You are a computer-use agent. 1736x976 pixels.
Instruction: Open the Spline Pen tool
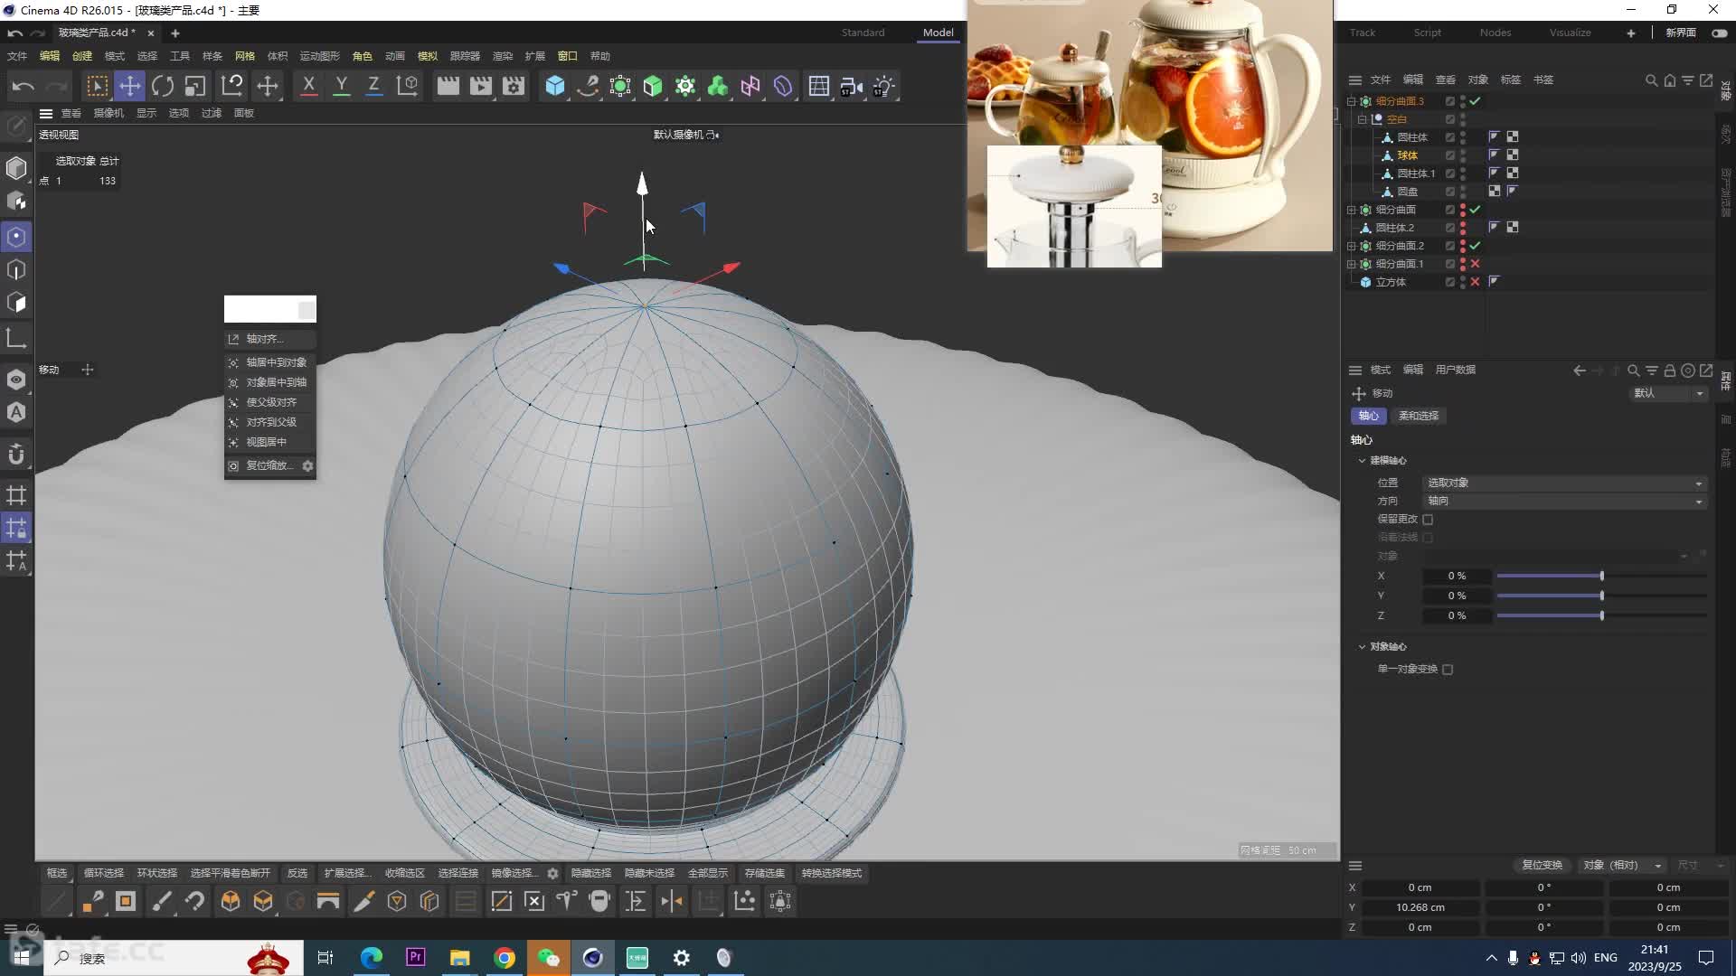[588, 86]
